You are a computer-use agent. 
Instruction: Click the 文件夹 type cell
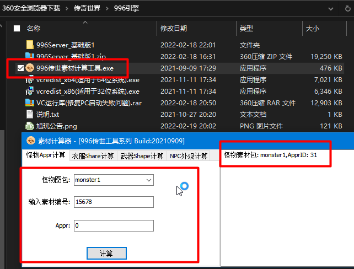point(249,45)
